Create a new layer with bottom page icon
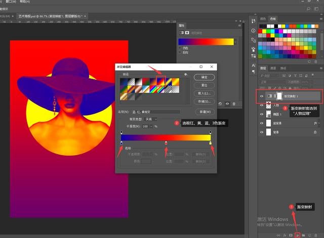The width and height of the screenshot is (324, 238). (x=309, y=235)
